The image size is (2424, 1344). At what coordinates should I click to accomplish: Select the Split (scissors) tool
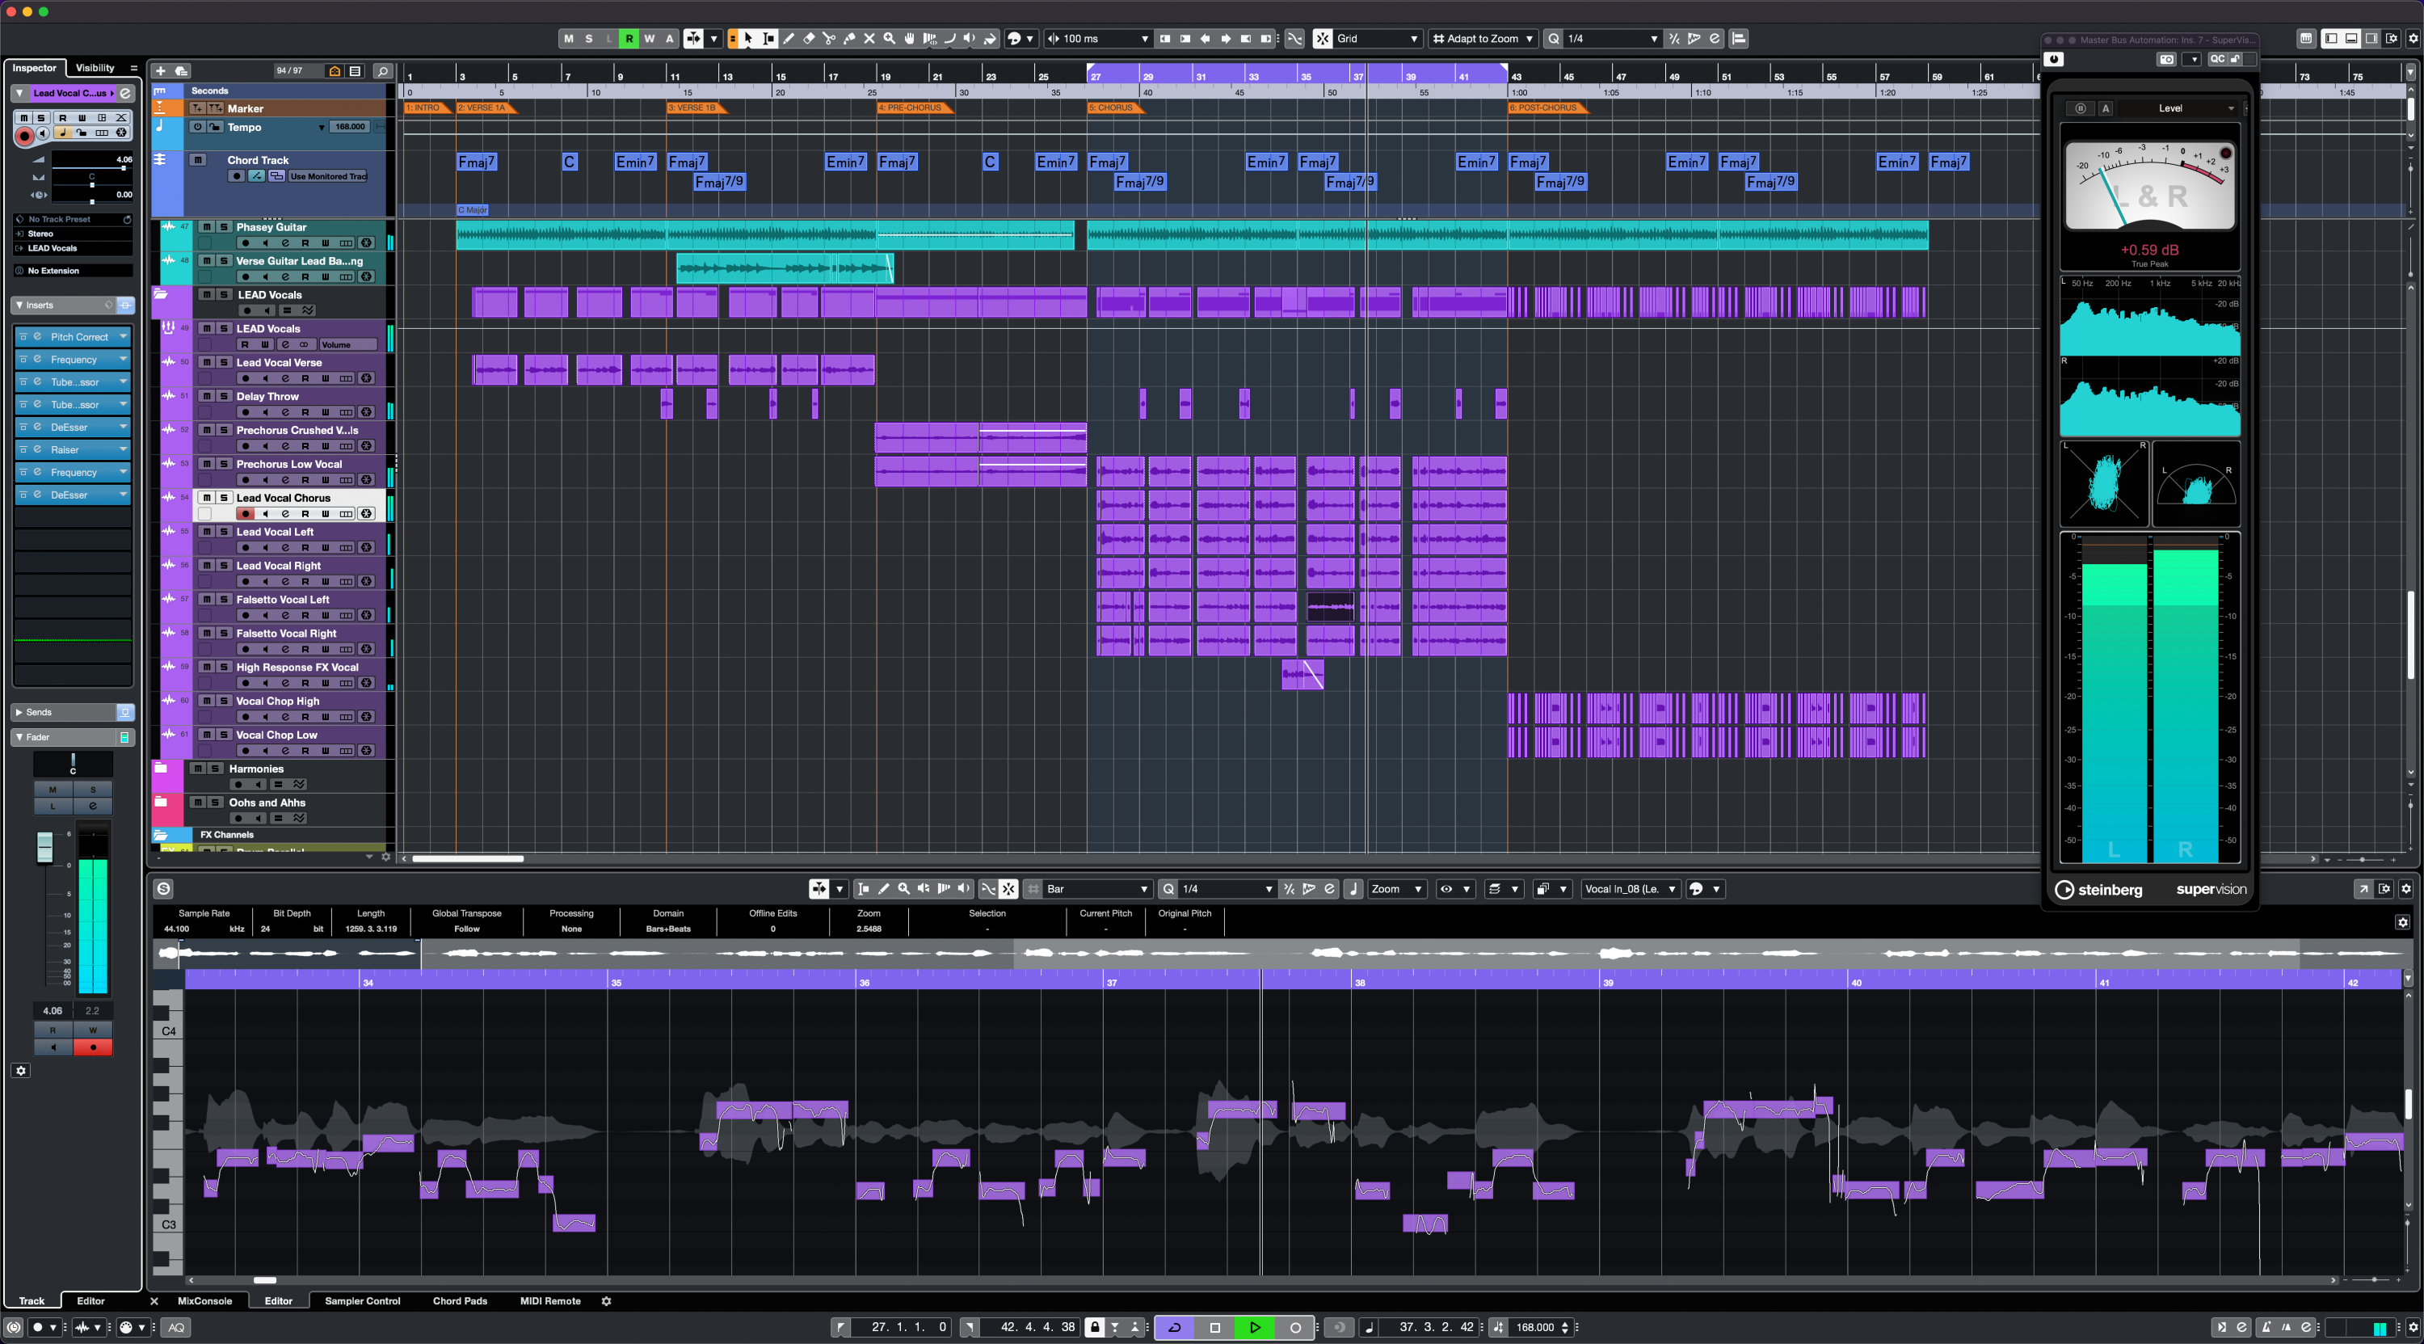click(x=830, y=39)
